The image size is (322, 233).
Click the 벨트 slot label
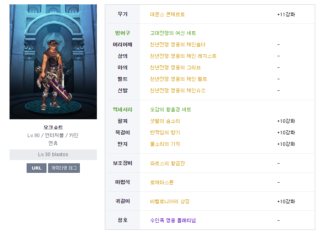tap(123, 79)
